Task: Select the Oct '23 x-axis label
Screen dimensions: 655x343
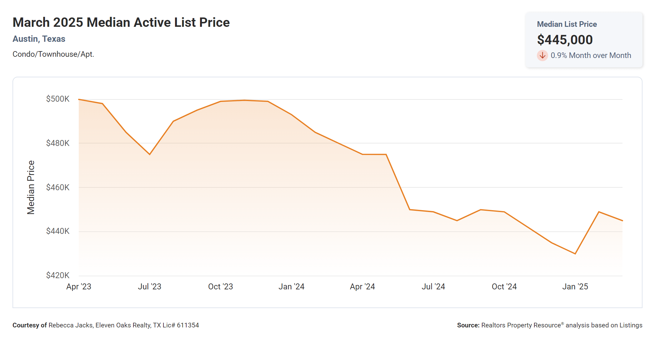Action: click(221, 287)
